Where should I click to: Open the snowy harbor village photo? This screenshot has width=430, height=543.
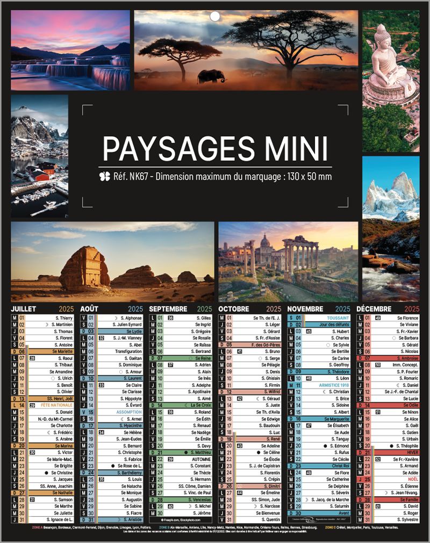39,156
